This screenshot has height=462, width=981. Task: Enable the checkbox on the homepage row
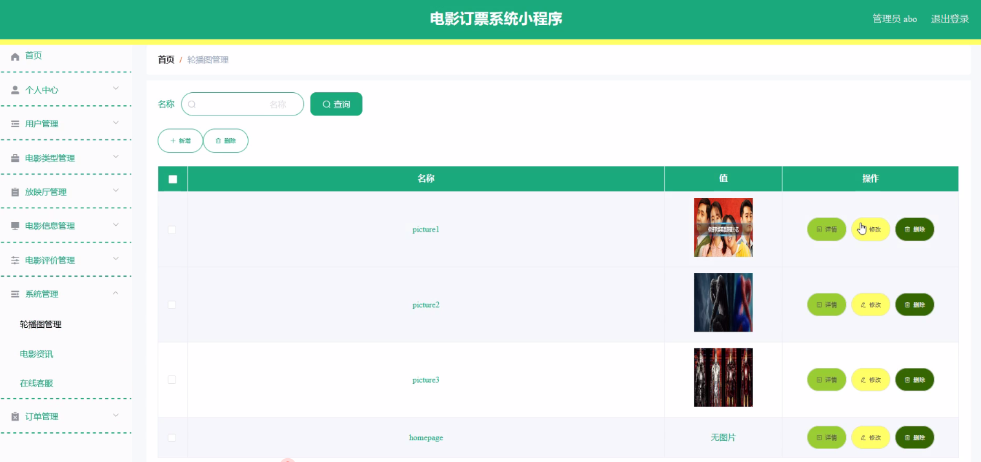(172, 437)
